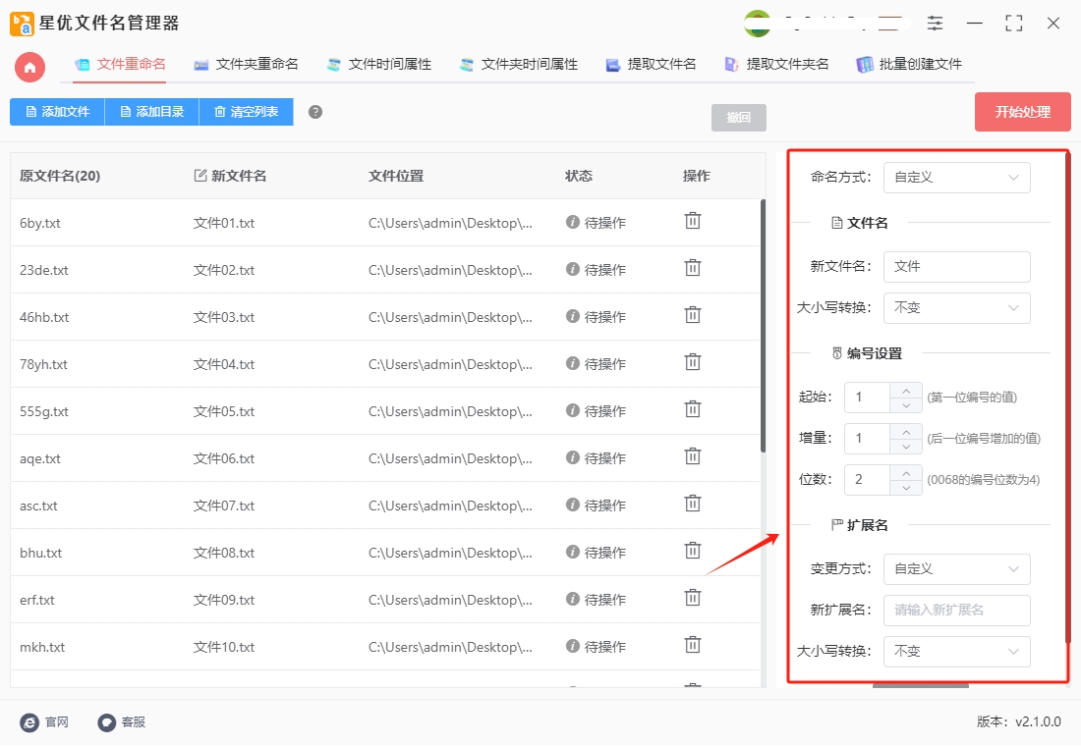
Task: Select the new name 文件05.txt cell
Action: 224,411
